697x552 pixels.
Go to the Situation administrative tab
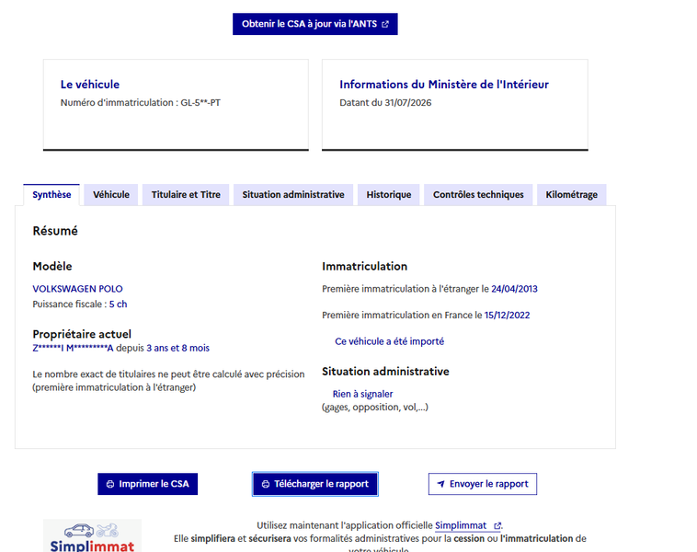point(293,195)
